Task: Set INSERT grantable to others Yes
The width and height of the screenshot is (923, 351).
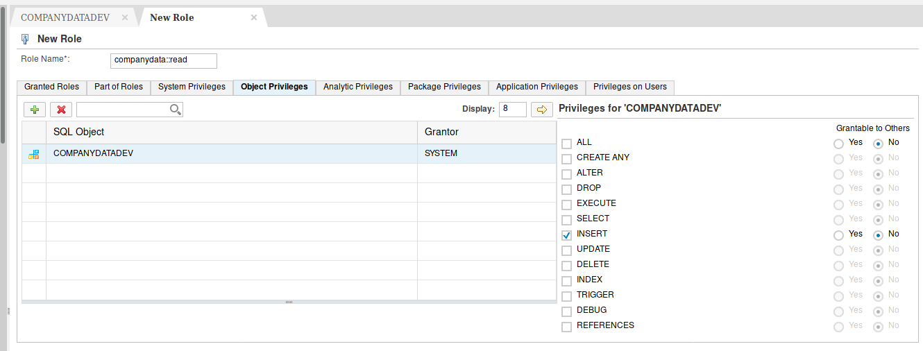Action: tap(839, 235)
